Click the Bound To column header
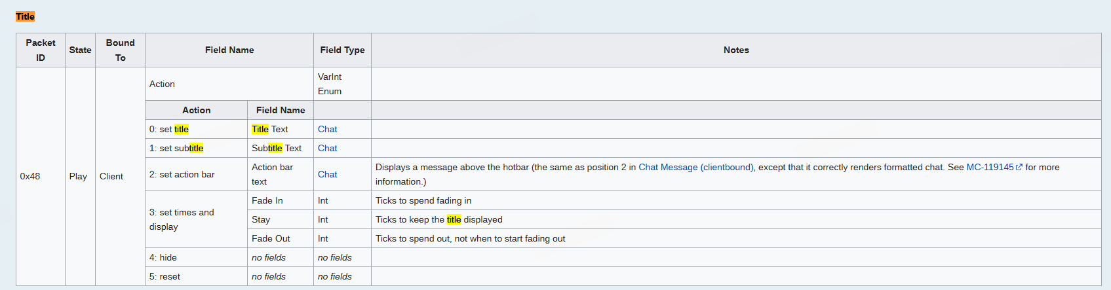 coord(120,50)
